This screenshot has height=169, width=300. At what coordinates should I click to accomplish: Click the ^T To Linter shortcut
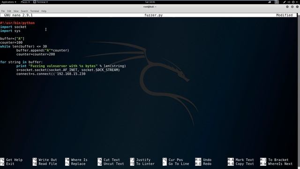pyautogui.click(x=142, y=164)
